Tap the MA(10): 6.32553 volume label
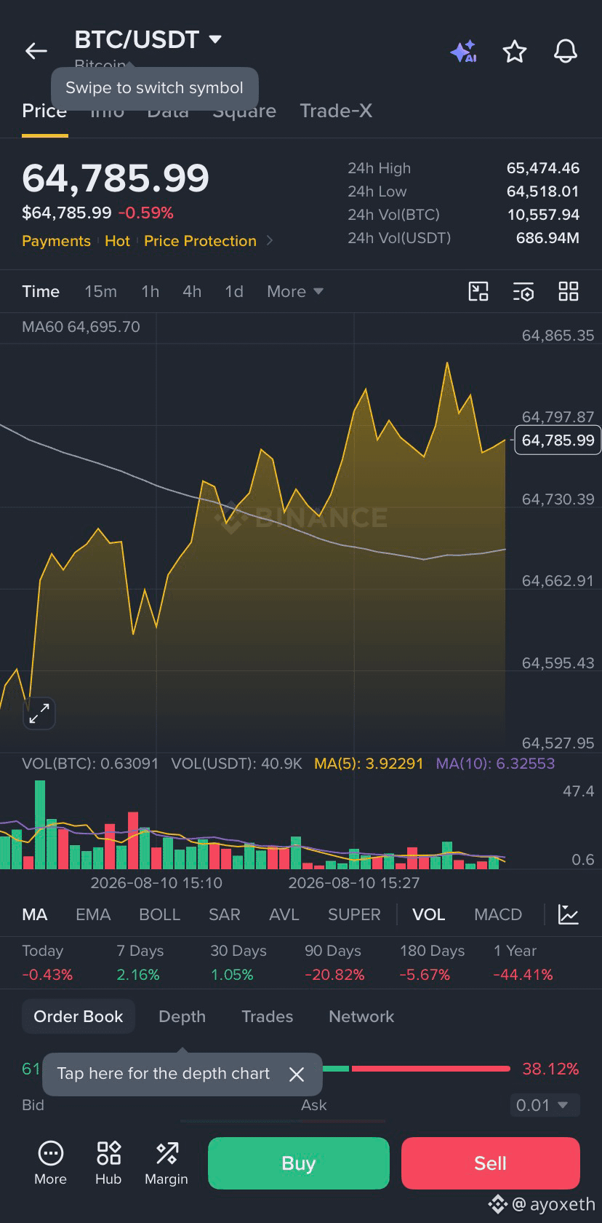The image size is (602, 1223). [x=495, y=764]
